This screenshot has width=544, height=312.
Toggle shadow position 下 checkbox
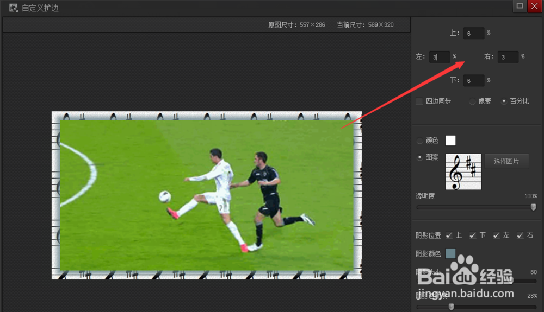[x=473, y=235]
